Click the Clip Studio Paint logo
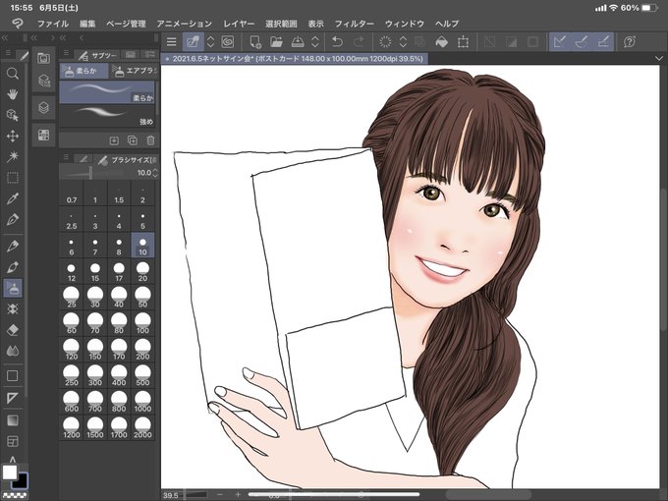 pyautogui.click(x=17, y=24)
